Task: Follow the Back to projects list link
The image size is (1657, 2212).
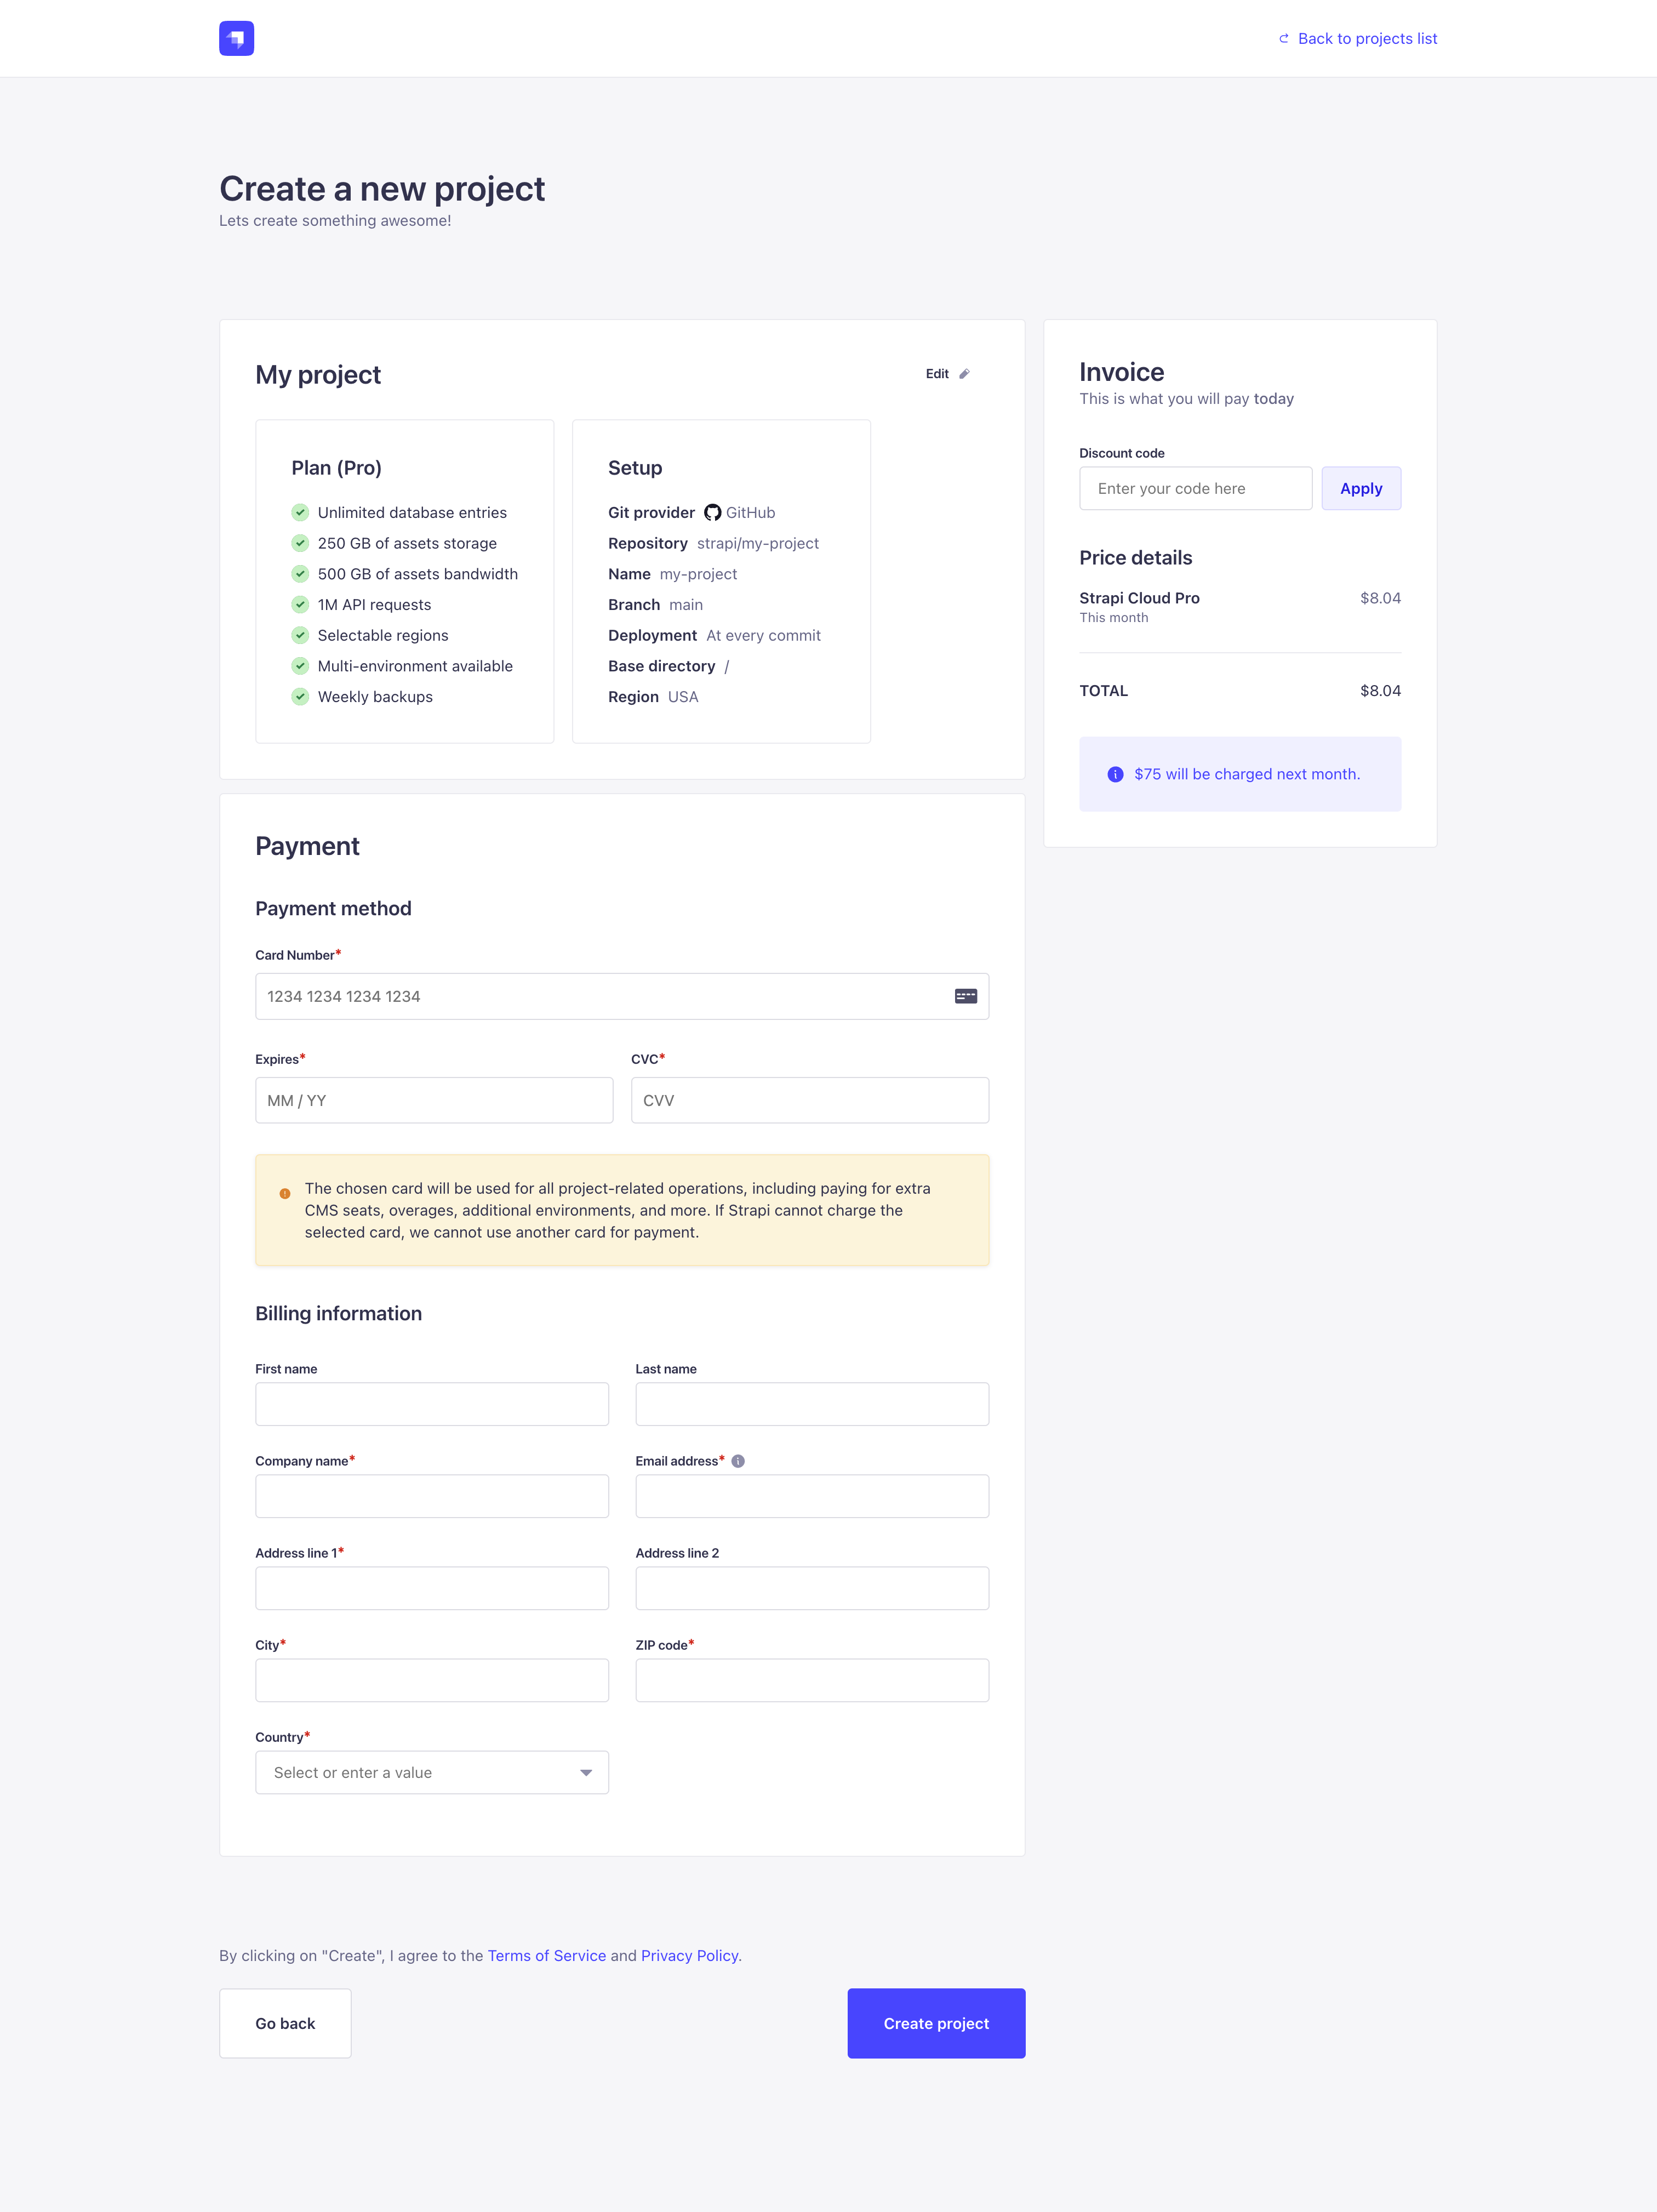Action: pos(1367,38)
